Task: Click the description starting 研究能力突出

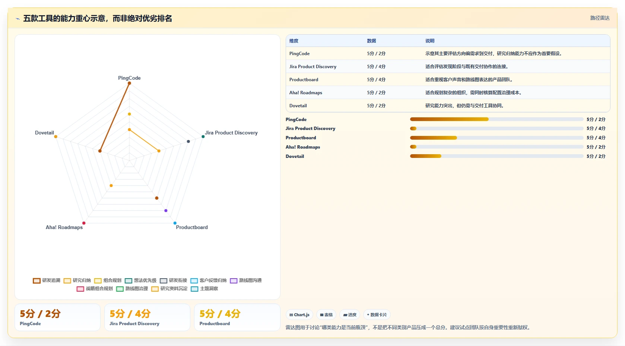Action: [465, 106]
